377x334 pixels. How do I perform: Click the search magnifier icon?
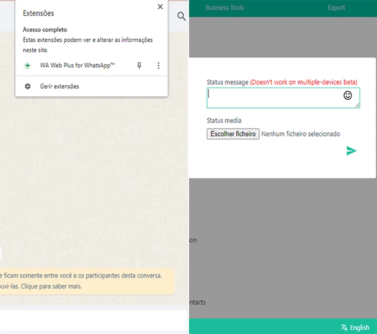182,16
